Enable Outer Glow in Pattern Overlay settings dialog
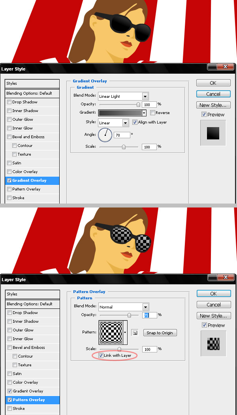Screen dimensions: 237x415 tap(10, 330)
